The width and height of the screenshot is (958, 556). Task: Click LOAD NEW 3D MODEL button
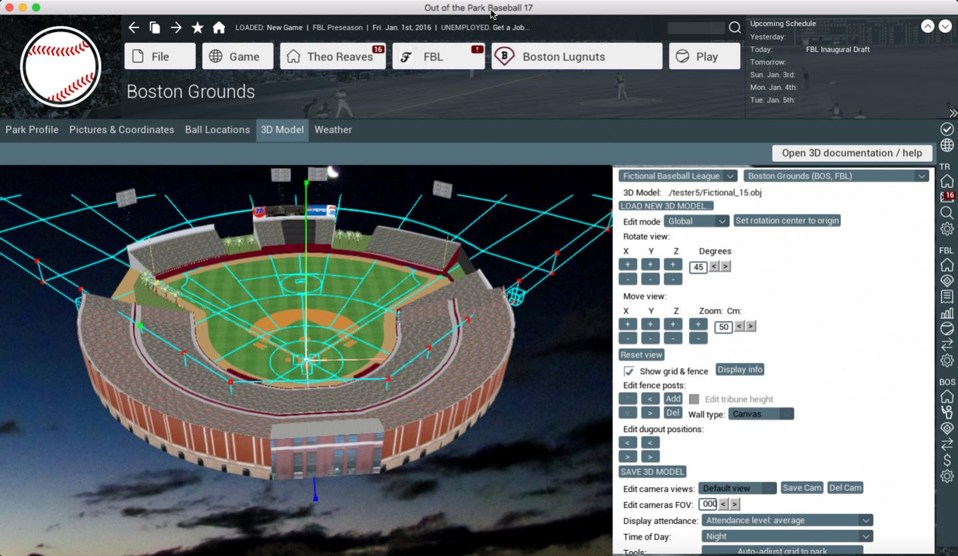[666, 206]
